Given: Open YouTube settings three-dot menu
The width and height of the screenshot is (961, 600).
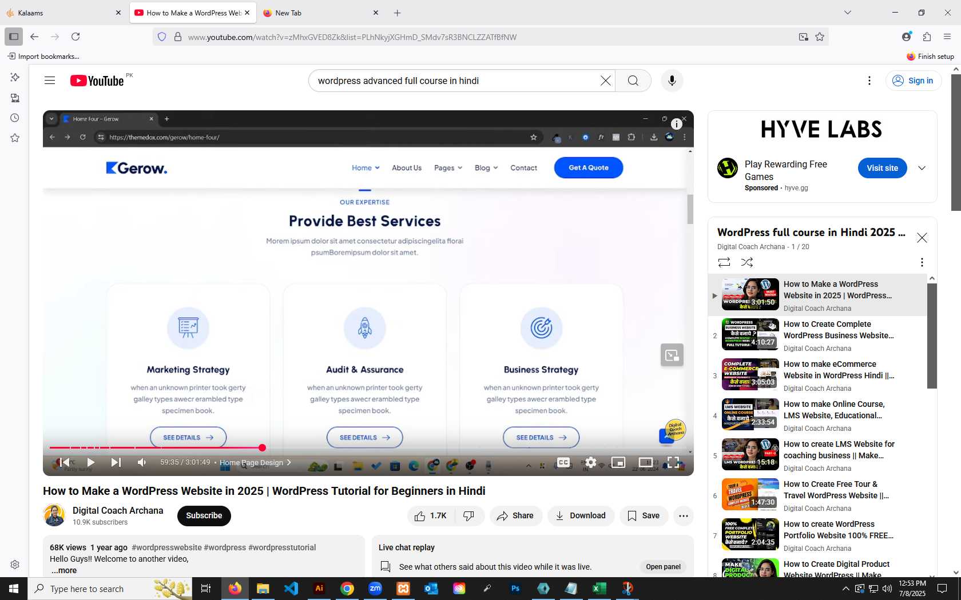Looking at the screenshot, I should point(869,81).
